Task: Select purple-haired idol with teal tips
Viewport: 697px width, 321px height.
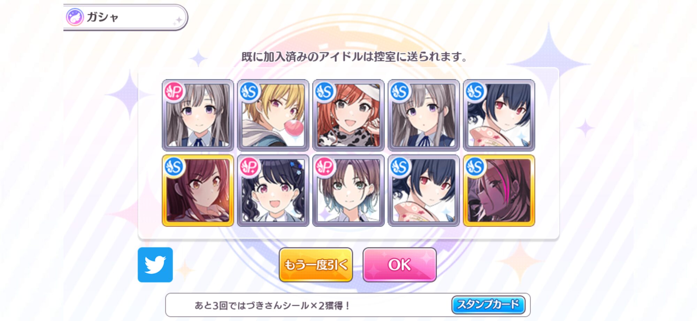Action: tap(348, 191)
